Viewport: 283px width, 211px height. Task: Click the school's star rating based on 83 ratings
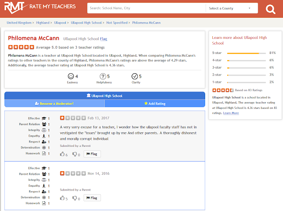pyautogui.click(x=223, y=90)
